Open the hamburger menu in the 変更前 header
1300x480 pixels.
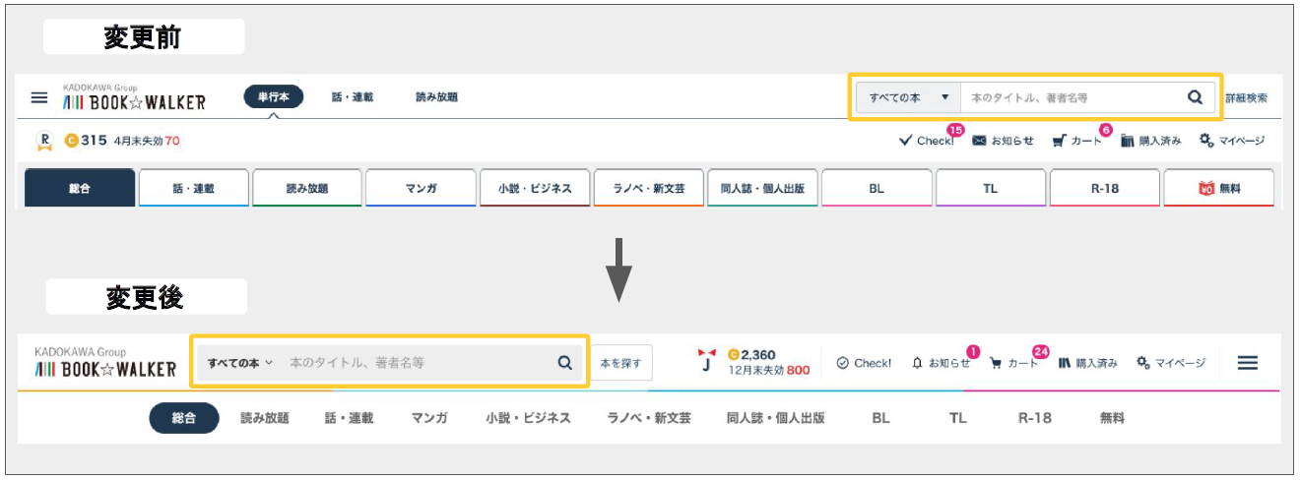(39, 98)
